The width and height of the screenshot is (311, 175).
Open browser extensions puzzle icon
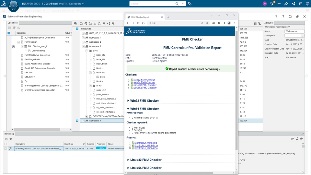point(219,23)
